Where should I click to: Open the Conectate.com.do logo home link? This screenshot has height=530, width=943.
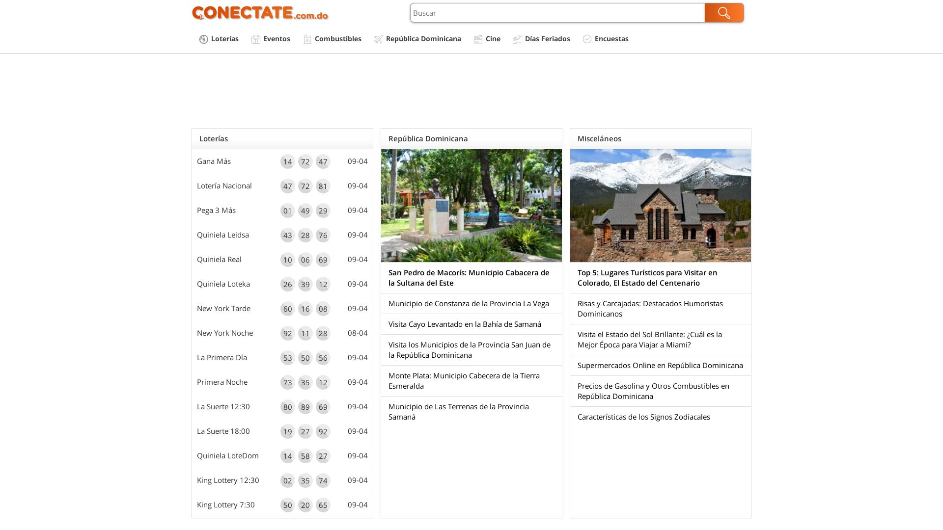click(260, 13)
